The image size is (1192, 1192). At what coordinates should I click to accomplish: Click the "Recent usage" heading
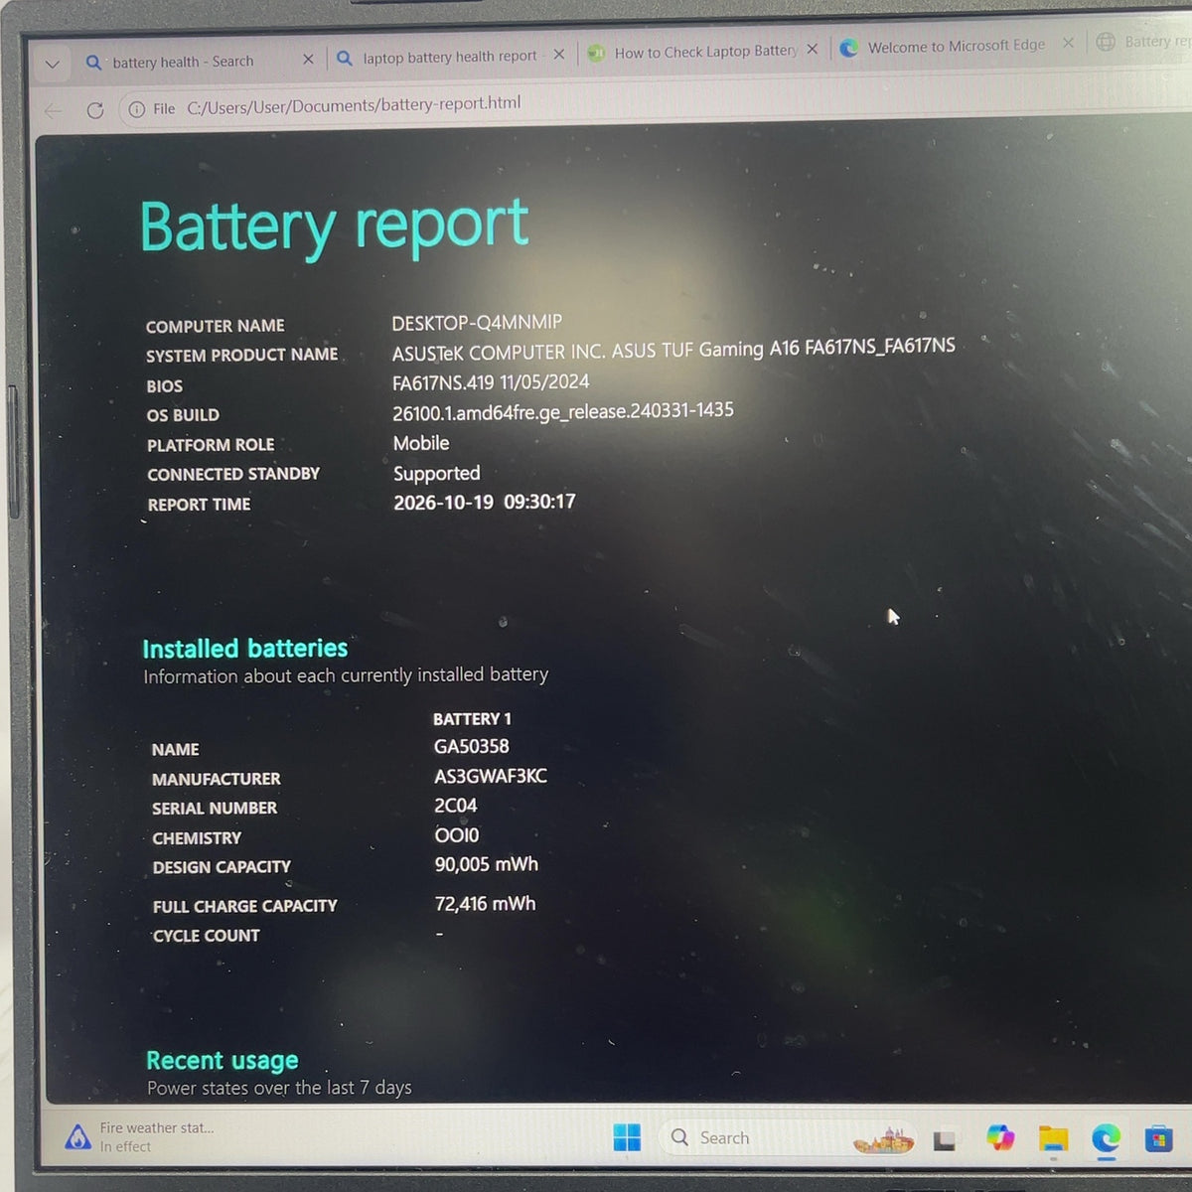(223, 1061)
